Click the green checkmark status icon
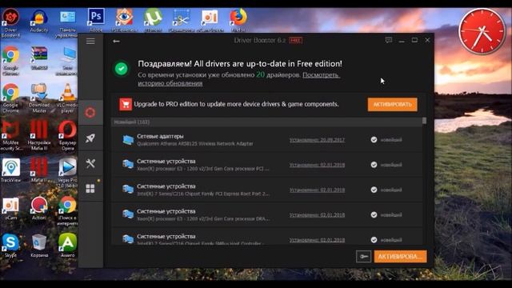 122,69
